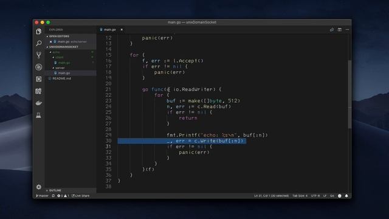Open README.md in the explorer
The width and height of the screenshot is (389, 219).
click(61, 78)
